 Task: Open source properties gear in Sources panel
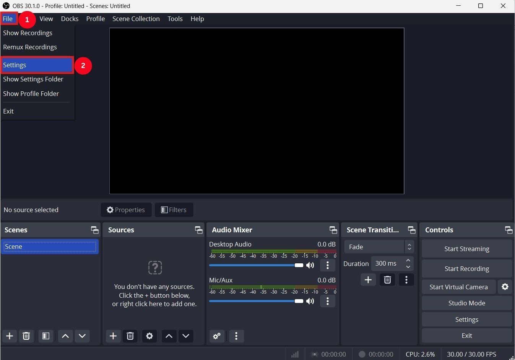click(x=149, y=336)
